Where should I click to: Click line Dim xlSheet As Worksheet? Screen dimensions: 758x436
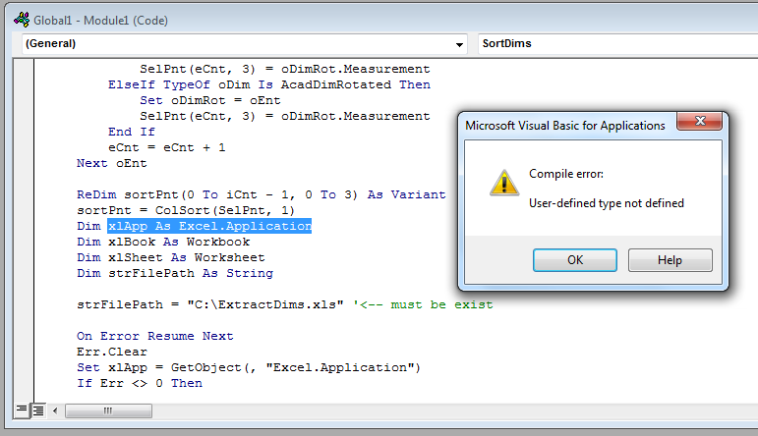coord(171,258)
